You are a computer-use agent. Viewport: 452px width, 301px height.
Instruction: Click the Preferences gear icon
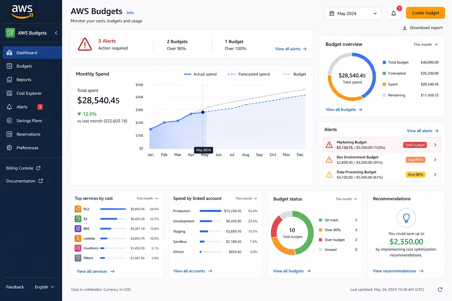tap(9, 148)
